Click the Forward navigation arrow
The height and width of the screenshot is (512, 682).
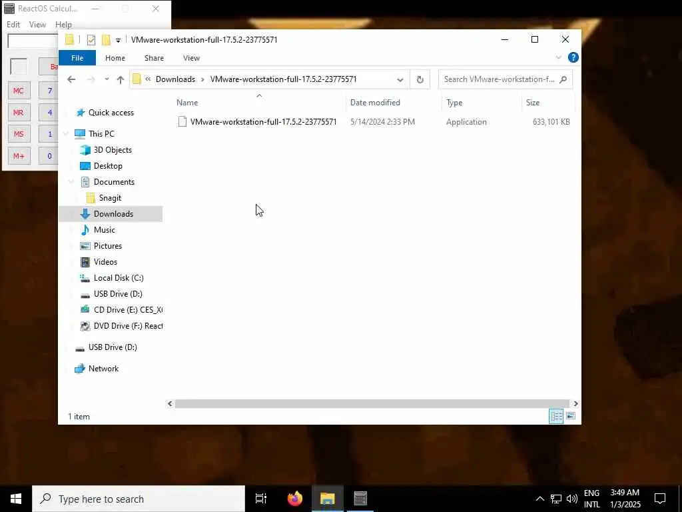tap(91, 79)
